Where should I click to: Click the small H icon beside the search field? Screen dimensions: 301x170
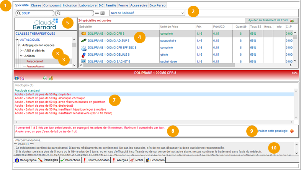(103, 13)
